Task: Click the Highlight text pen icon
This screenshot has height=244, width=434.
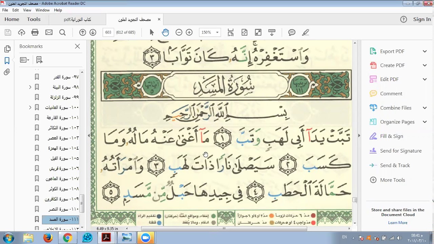Action: [305, 33]
